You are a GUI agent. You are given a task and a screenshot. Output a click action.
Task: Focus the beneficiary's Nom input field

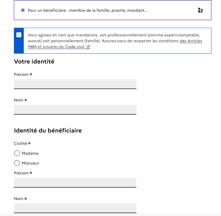[75, 208]
